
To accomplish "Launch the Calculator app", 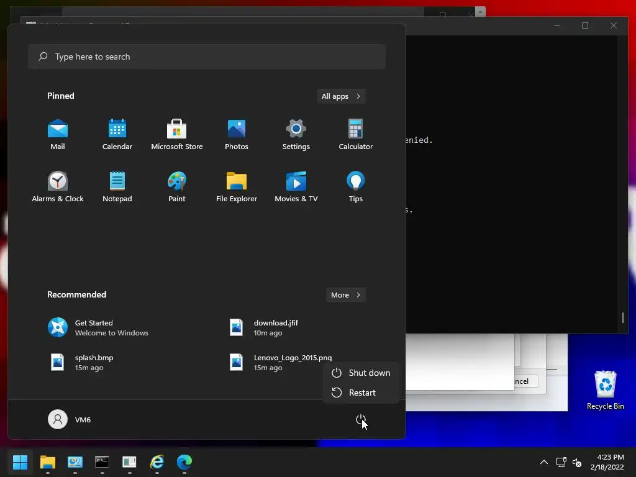I will 356,134.
